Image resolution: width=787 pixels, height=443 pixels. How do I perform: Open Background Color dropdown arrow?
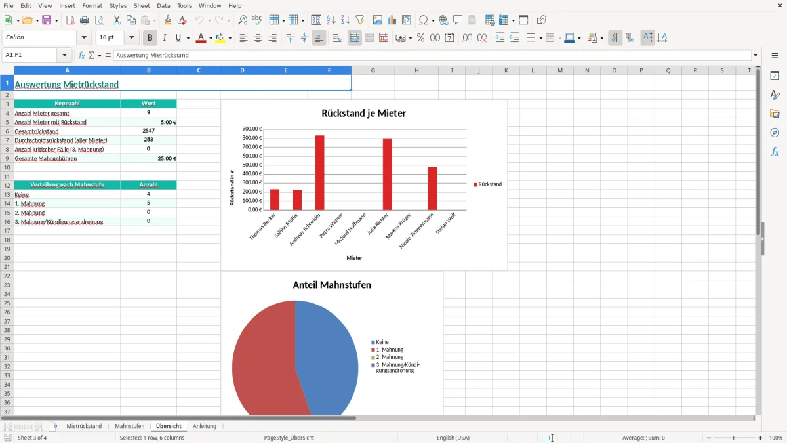tap(230, 38)
